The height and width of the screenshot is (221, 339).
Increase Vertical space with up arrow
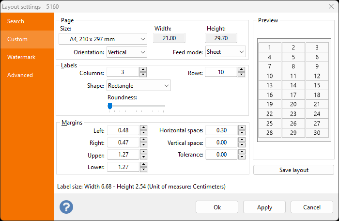(x=241, y=141)
